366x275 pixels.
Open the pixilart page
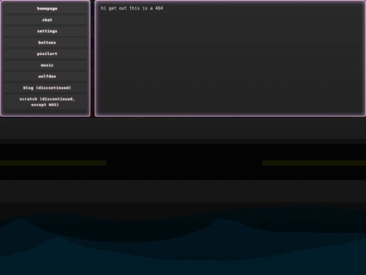tap(45, 54)
